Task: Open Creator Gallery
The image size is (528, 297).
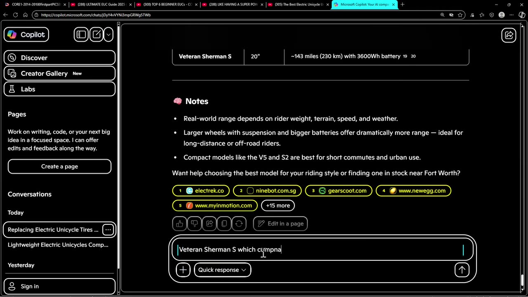Action: coord(59,73)
